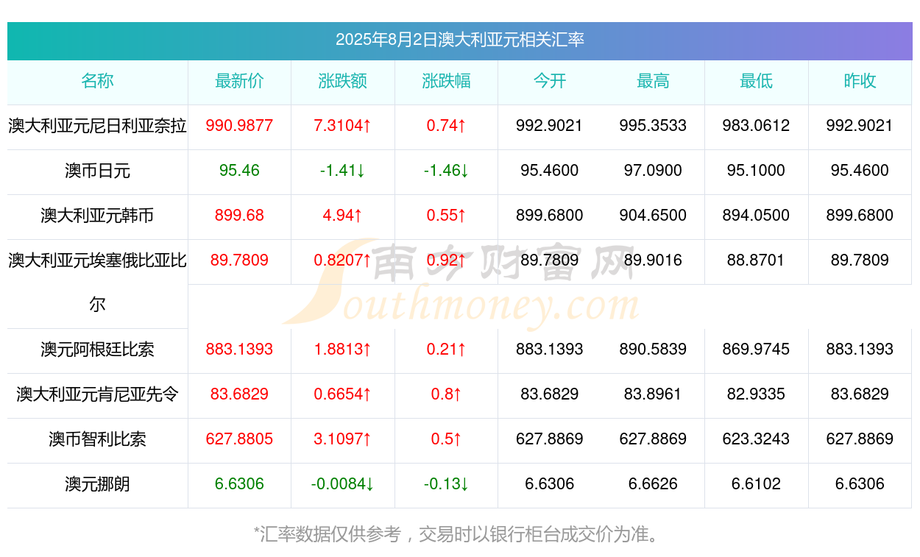This screenshot has width=920, height=557.
Task: Click the table title 2025年8月2日澳大利亚元相关汇率
Action: click(460, 40)
